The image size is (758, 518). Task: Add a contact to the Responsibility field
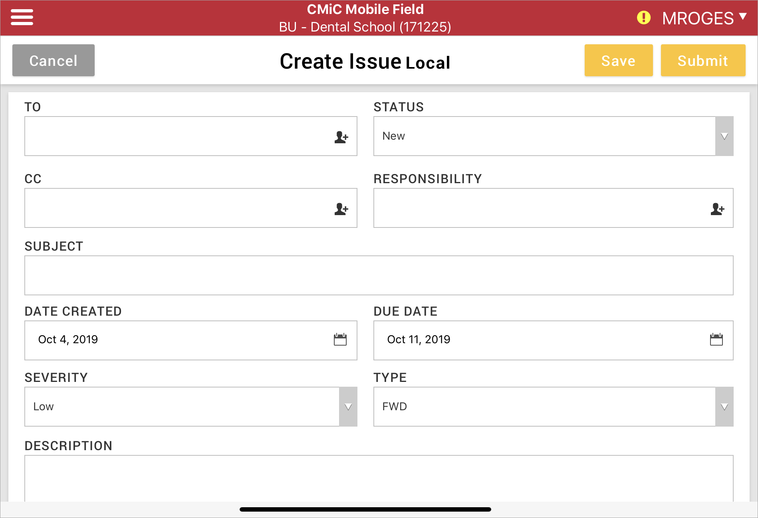coord(717,209)
